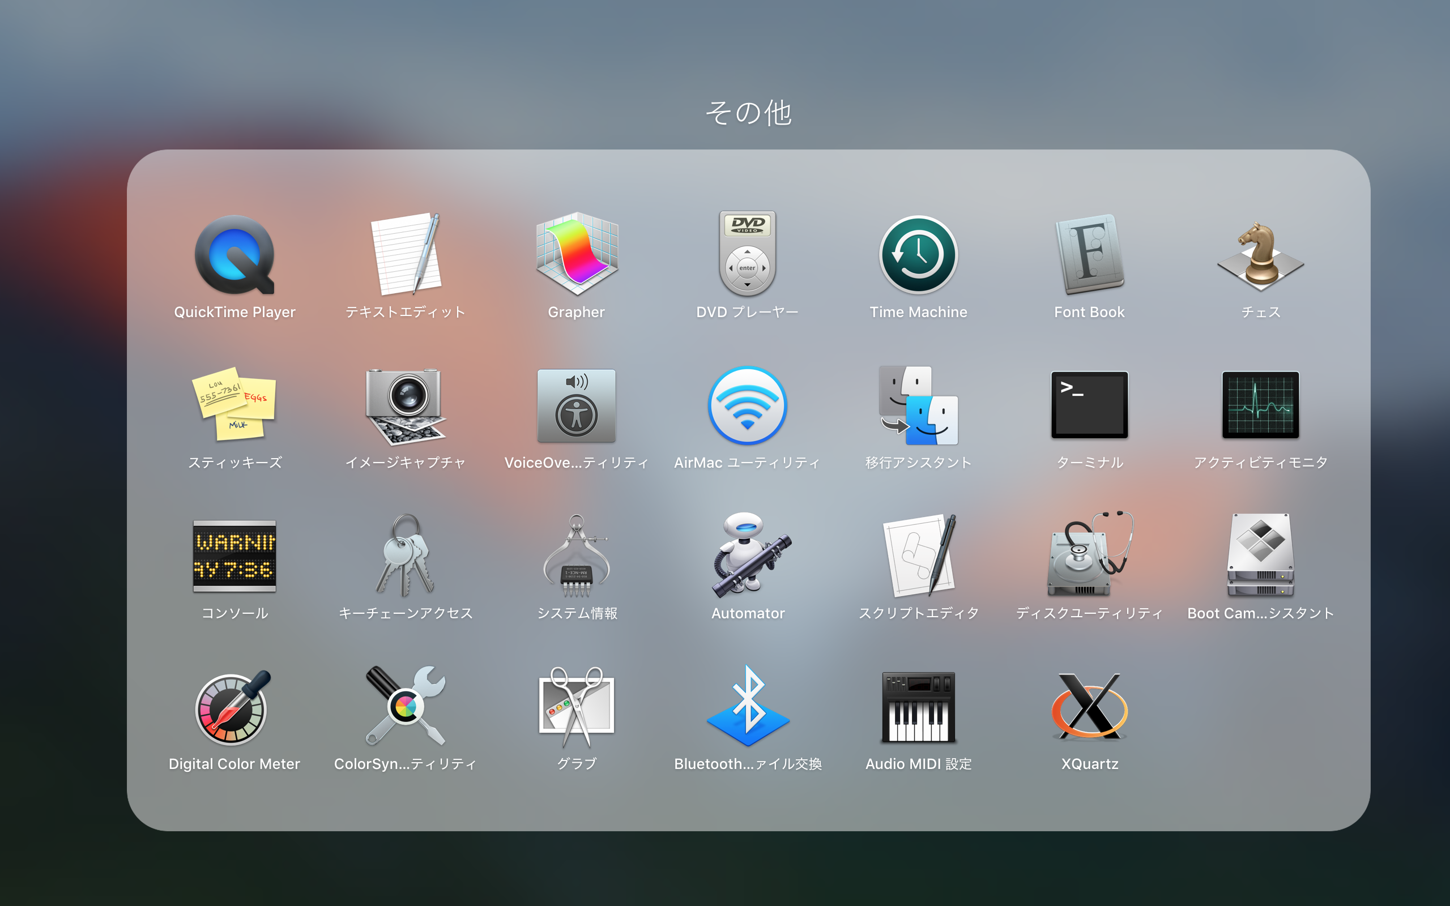
Task: Launch グラブ scissors icon
Action: 577,707
